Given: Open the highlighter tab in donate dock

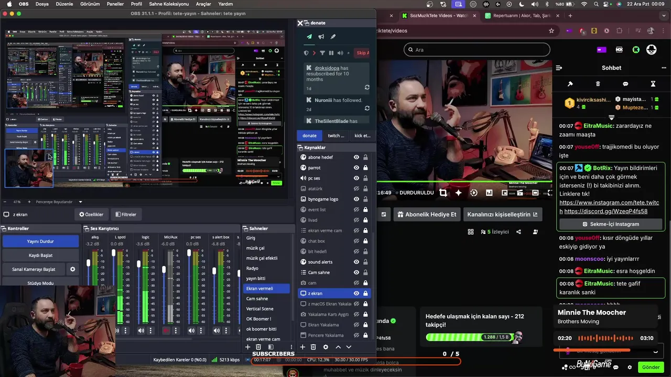Looking at the screenshot, I should pyautogui.click(x=333, y=37).
